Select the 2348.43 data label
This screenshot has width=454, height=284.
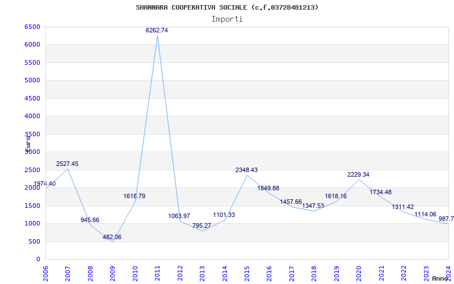[x=246, y=170]
